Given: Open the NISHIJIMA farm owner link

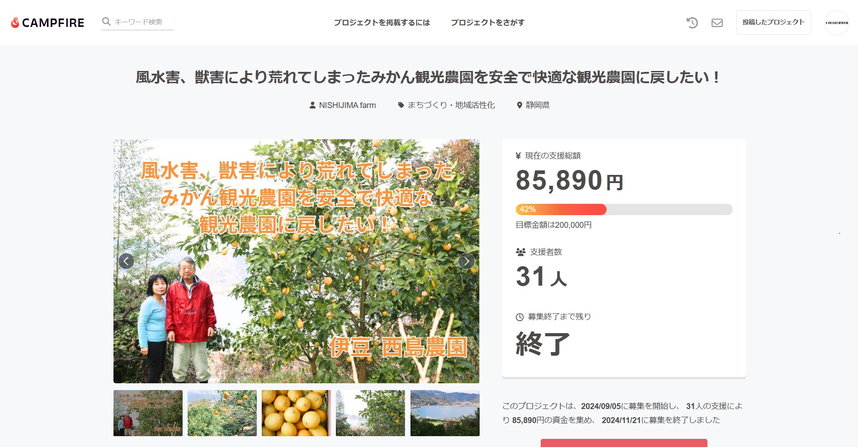Looking at the screenshot, I should (347, 105).
